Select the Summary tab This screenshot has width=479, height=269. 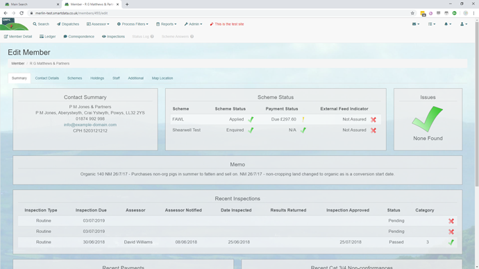(x=19, y=78)
